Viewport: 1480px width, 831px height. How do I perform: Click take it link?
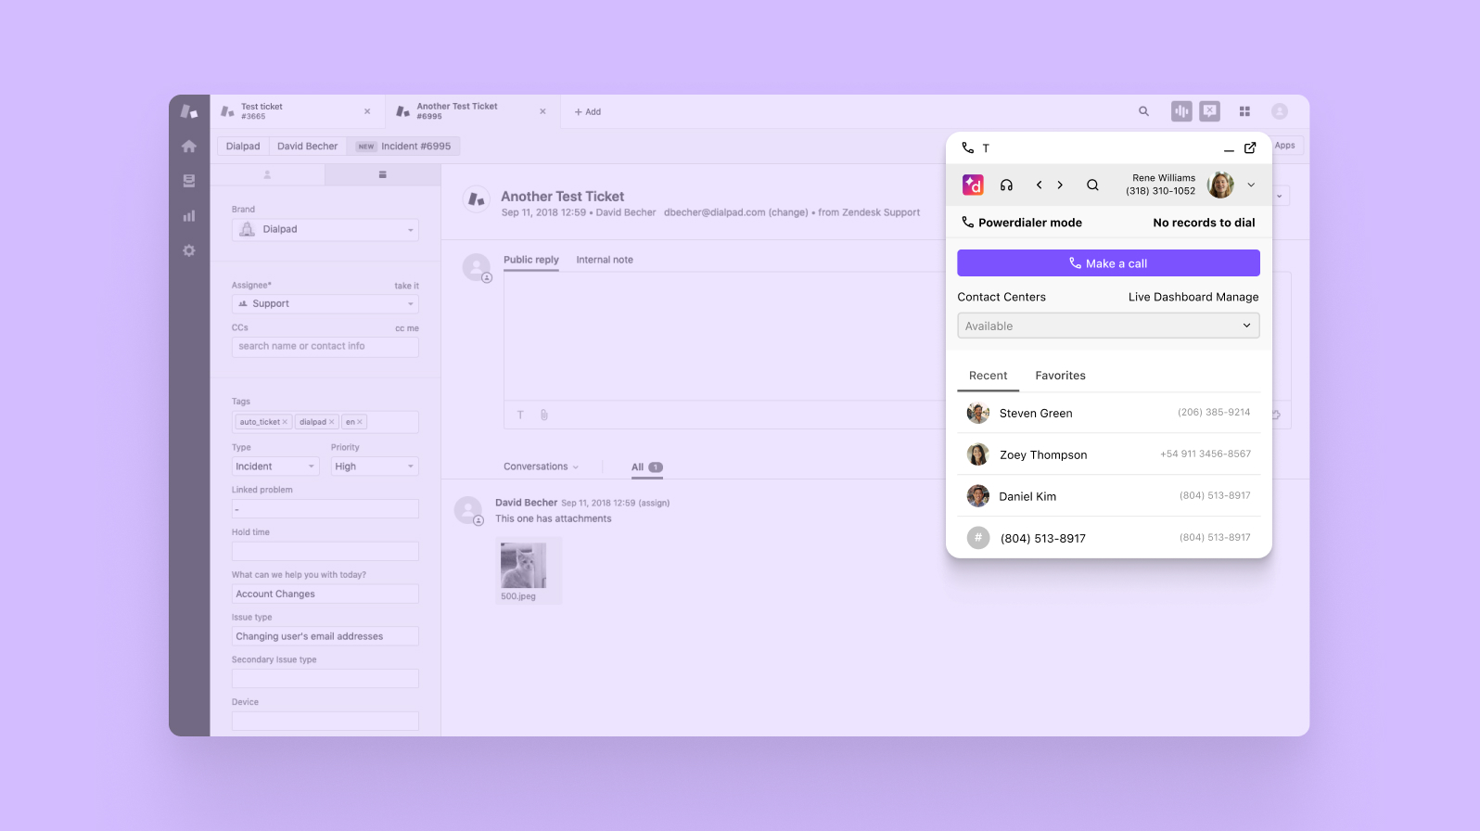click(x=406, y=286)
